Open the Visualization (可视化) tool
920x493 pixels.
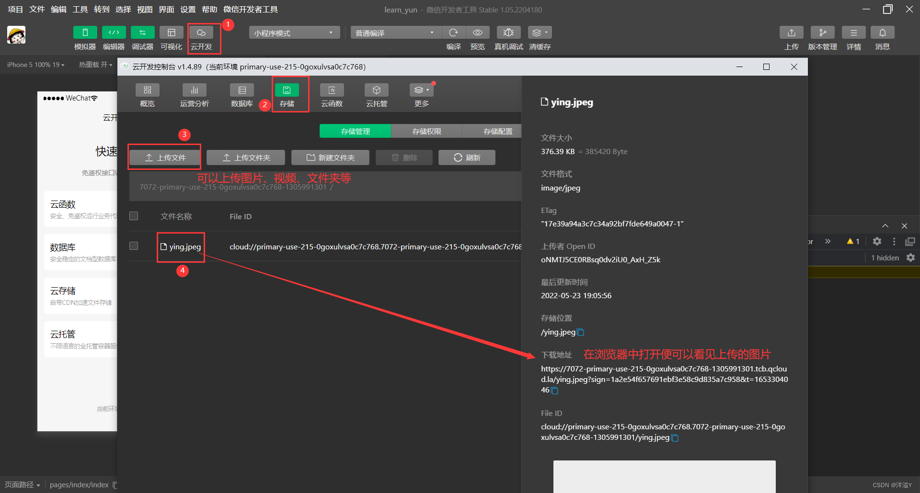coord(171,33)
